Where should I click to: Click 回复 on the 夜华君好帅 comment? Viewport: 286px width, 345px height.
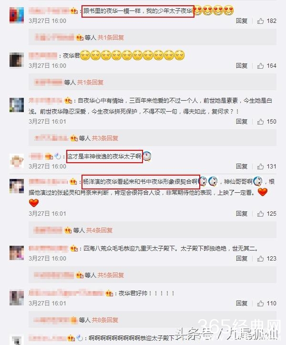(242, 303)
